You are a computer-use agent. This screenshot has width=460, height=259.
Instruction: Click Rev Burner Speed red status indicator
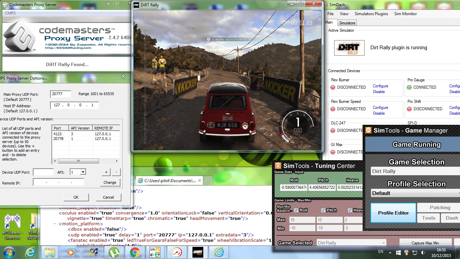tap(333, 109)
